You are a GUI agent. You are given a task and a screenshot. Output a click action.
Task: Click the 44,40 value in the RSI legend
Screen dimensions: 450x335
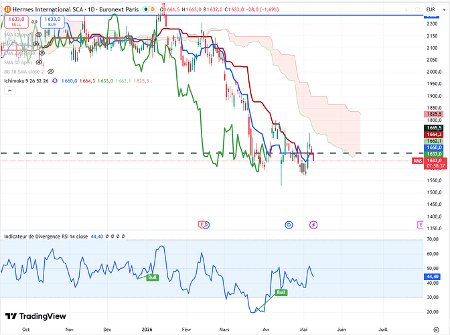96,237
